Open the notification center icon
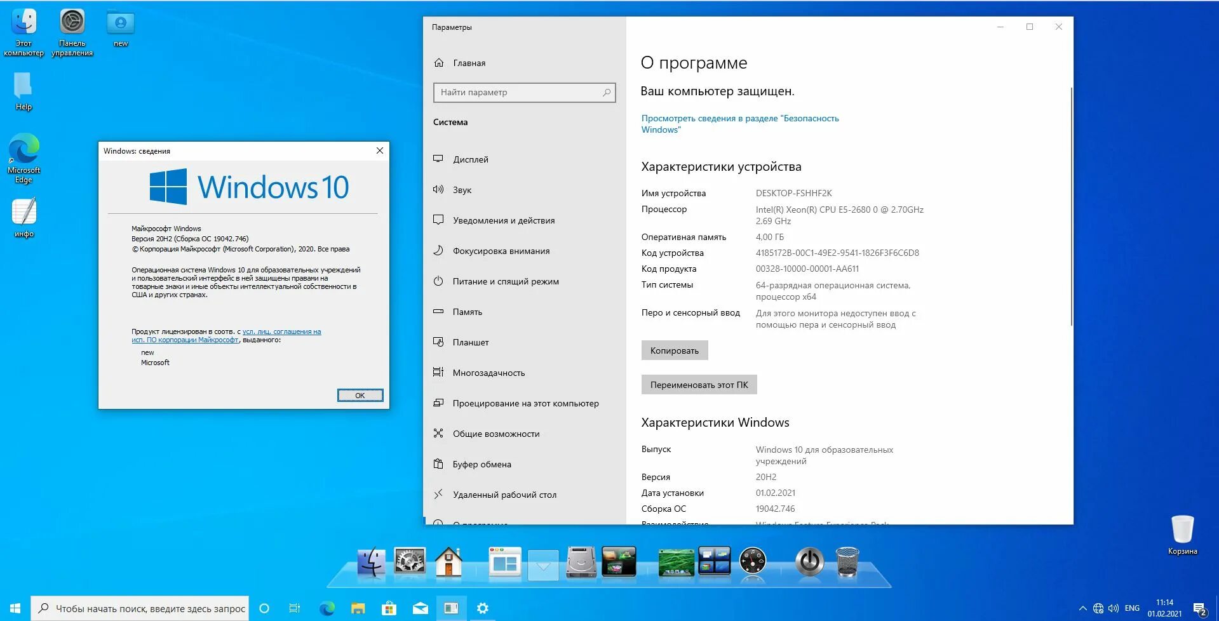Screen dimensions: 1219x621 1199,608
